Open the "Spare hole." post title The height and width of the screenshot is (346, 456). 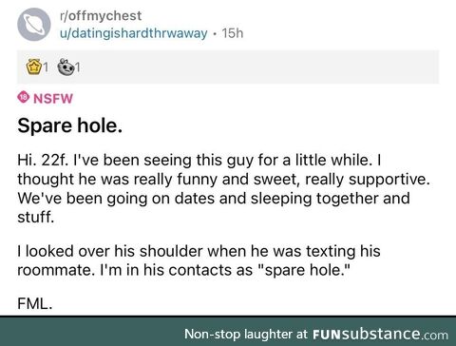point(70,125)
